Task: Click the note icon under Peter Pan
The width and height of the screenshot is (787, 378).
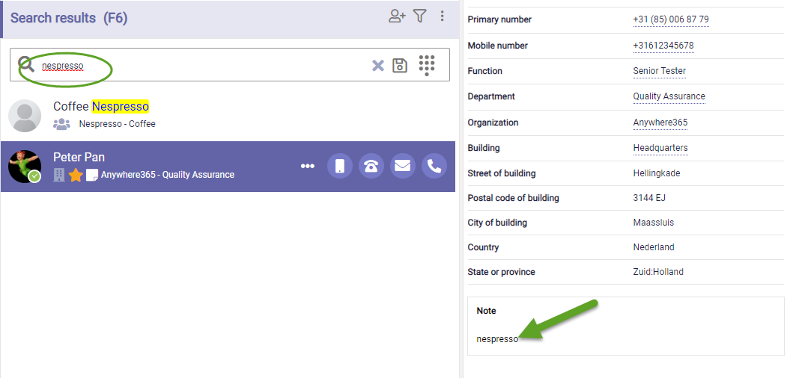Action: click(92, 175)
